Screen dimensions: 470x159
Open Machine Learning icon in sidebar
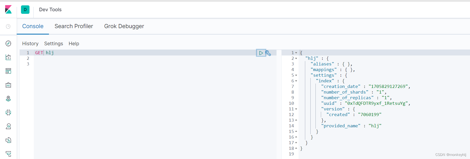[8, 112]
